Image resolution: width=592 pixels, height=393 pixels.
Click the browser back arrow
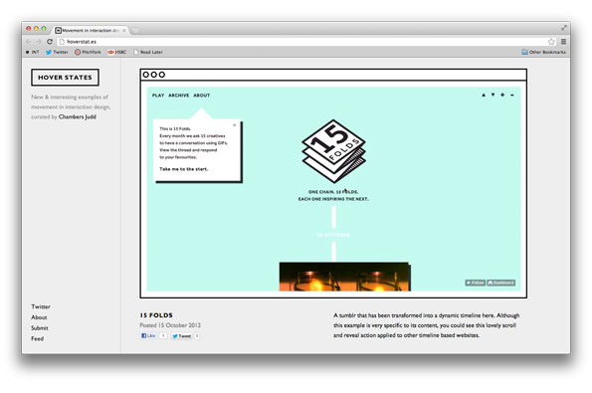point(29,42)
